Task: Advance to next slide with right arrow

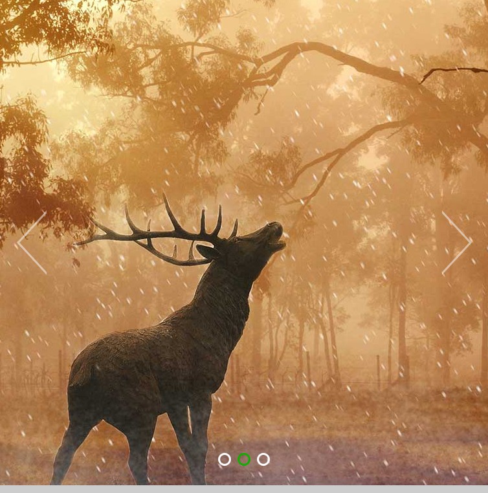Action: point(456,243)
